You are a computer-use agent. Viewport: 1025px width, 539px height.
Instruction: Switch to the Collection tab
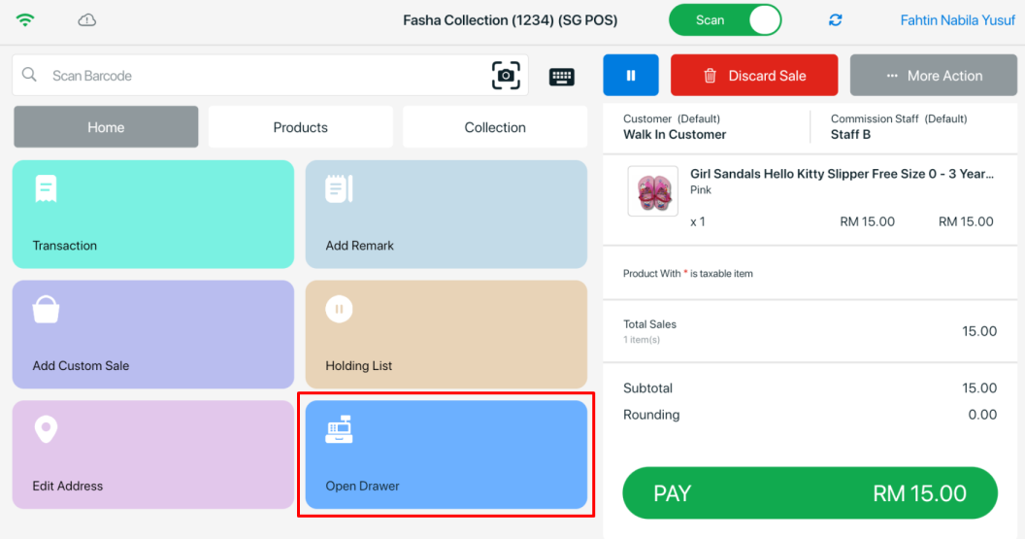pos(494,127)
